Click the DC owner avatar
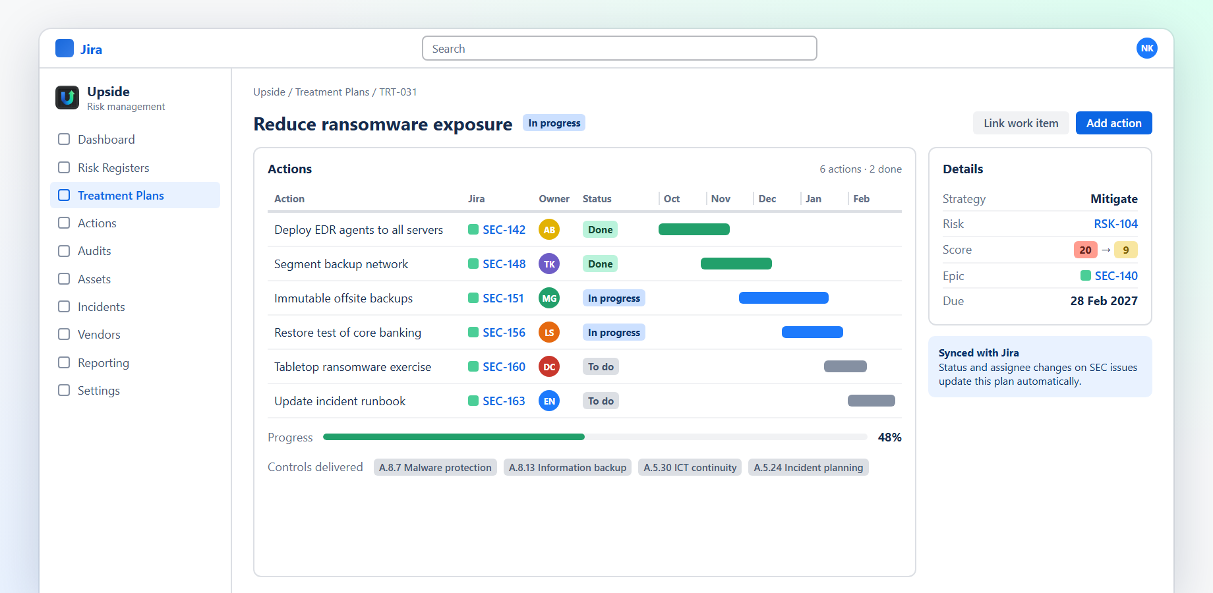 coord(549,366)
